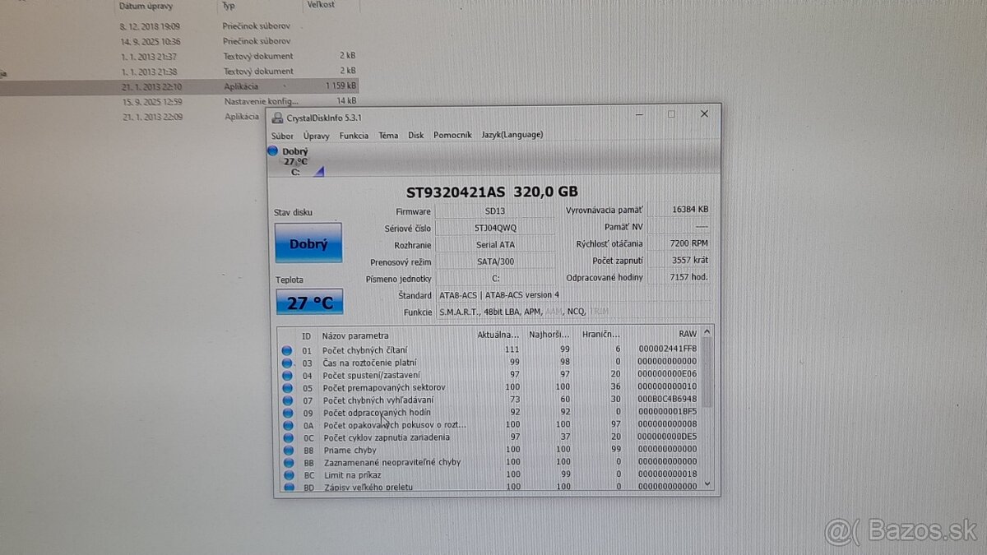Click the 27 °C temperature indicator
This screenshot has height=555, width=987.
[308, 302]
